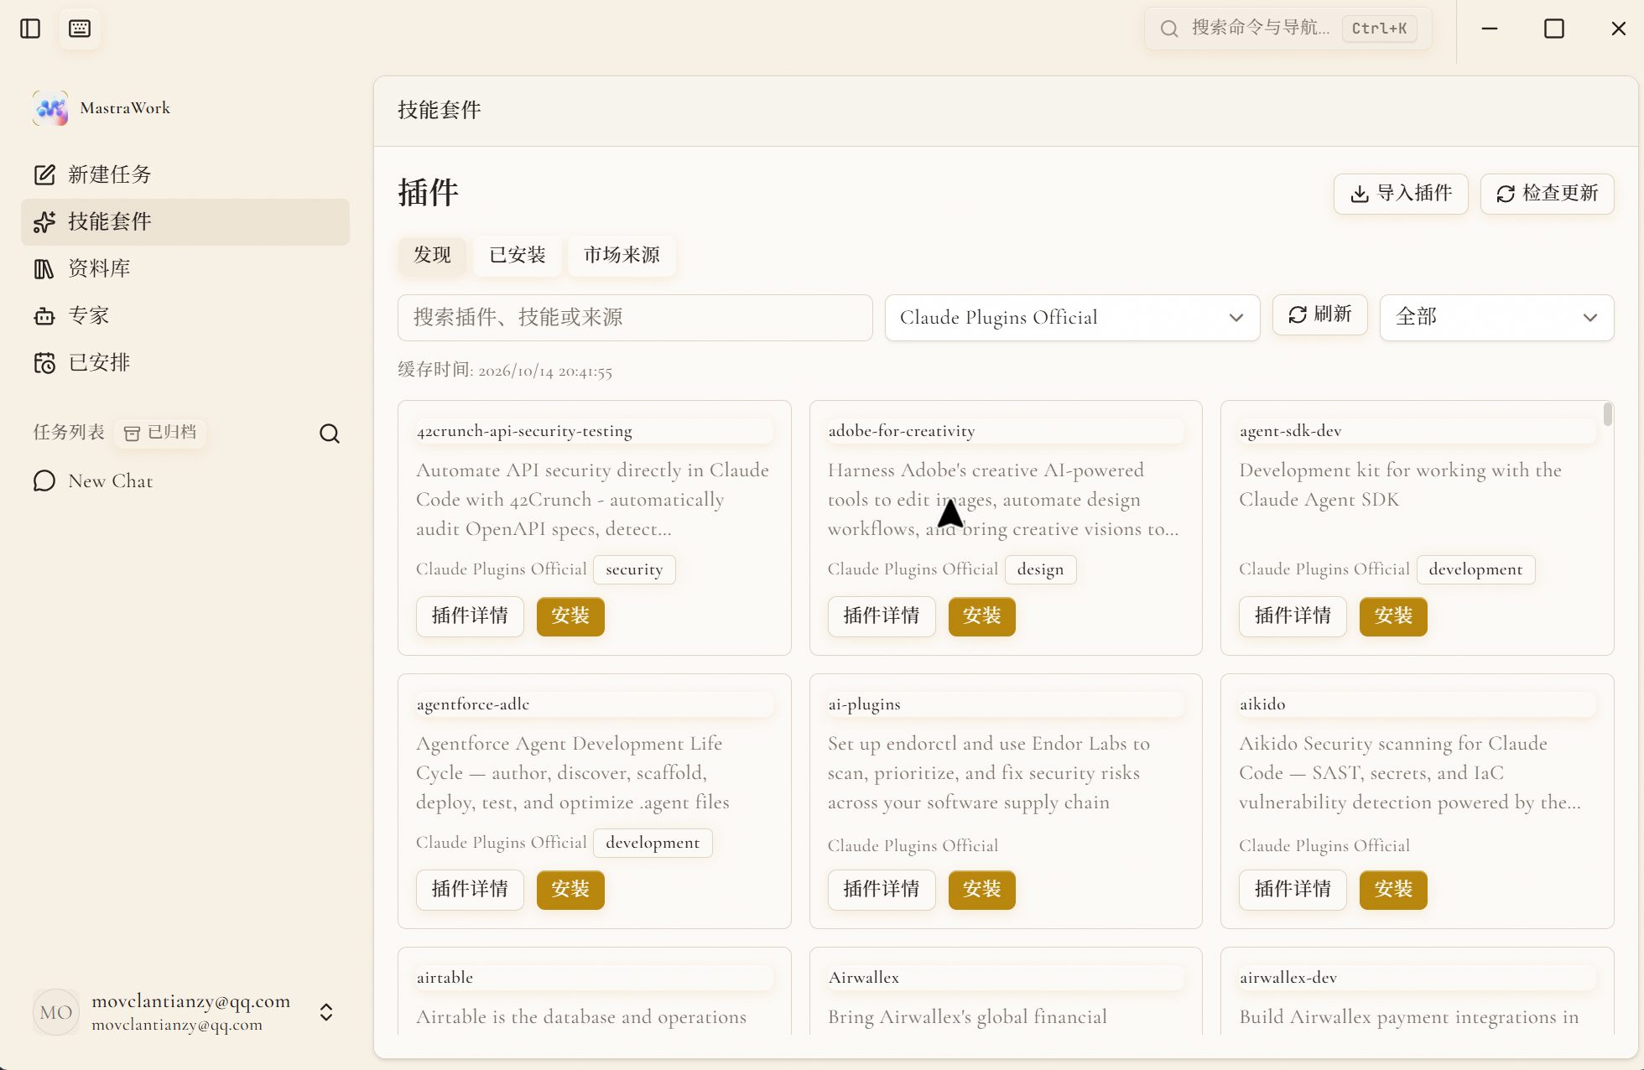Expand the account switcher chevrons
Image resolution: width=1644 pixels, height=1070 pixels.
[x=326, y=1012]
